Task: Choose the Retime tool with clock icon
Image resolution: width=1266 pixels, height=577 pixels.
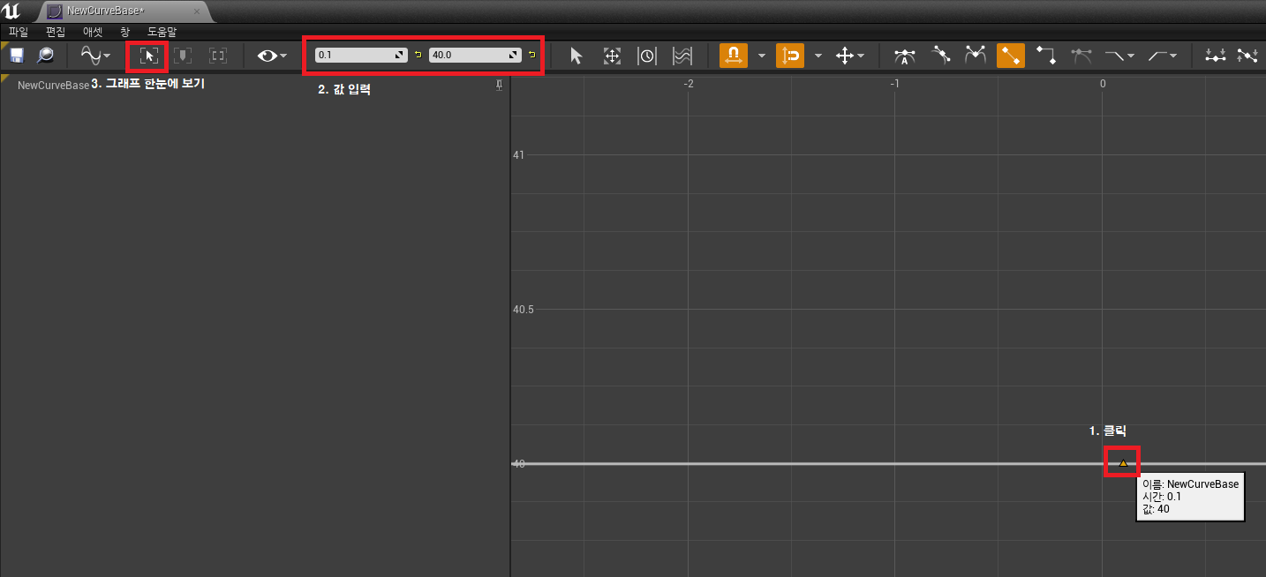Action: click(647, 56)
